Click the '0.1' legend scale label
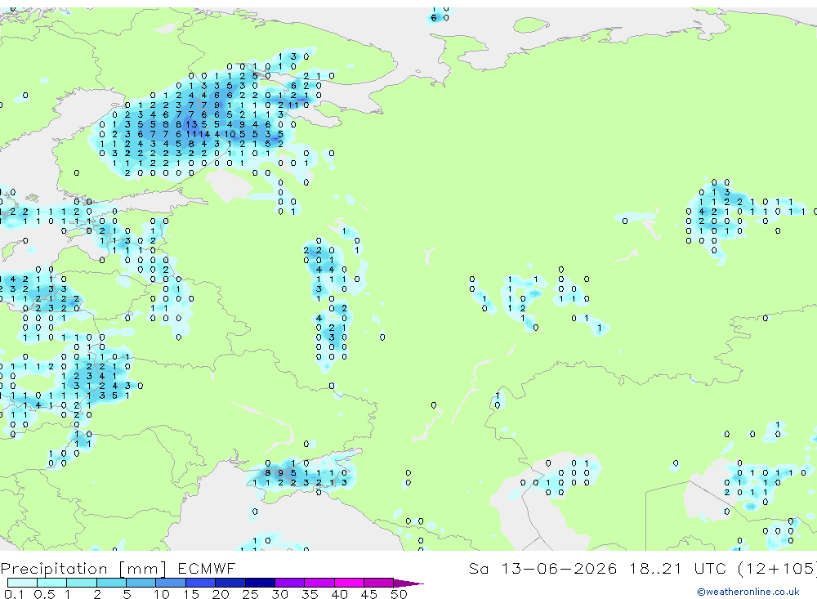This screenshot has height=599, width=817. point(14,594)
